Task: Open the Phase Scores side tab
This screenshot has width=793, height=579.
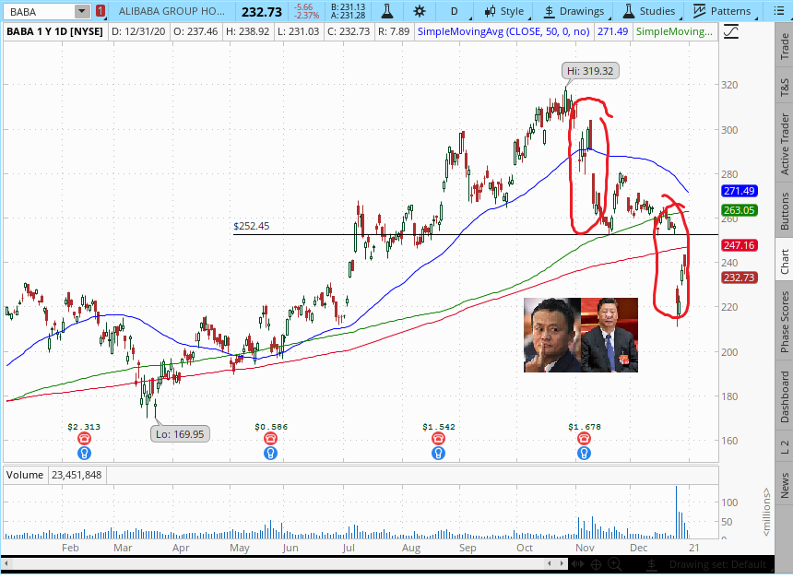Action: (785, 321)
